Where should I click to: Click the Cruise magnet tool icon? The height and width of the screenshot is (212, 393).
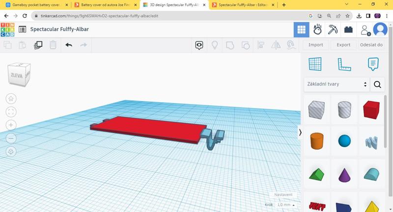(291, 45)
